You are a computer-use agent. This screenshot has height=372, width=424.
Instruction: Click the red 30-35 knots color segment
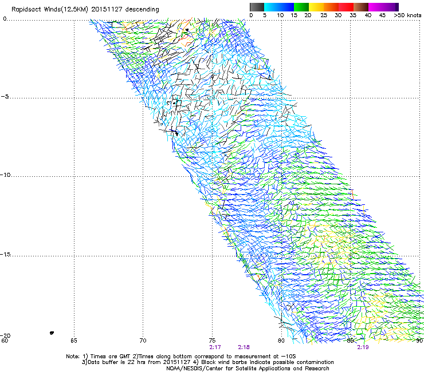pos(346,7)
